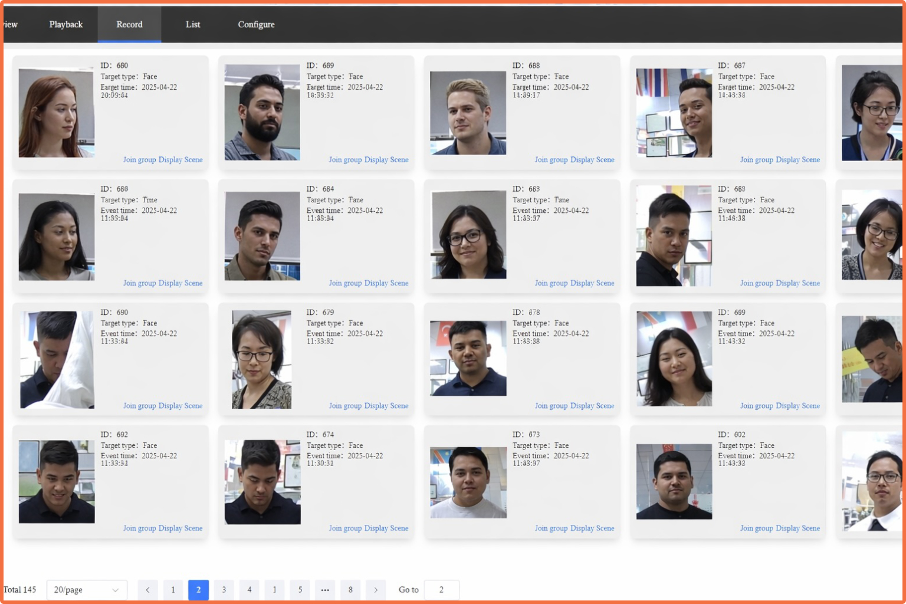Jump to page 8 in pagination

pyautogui.click(x=350, y=590)
